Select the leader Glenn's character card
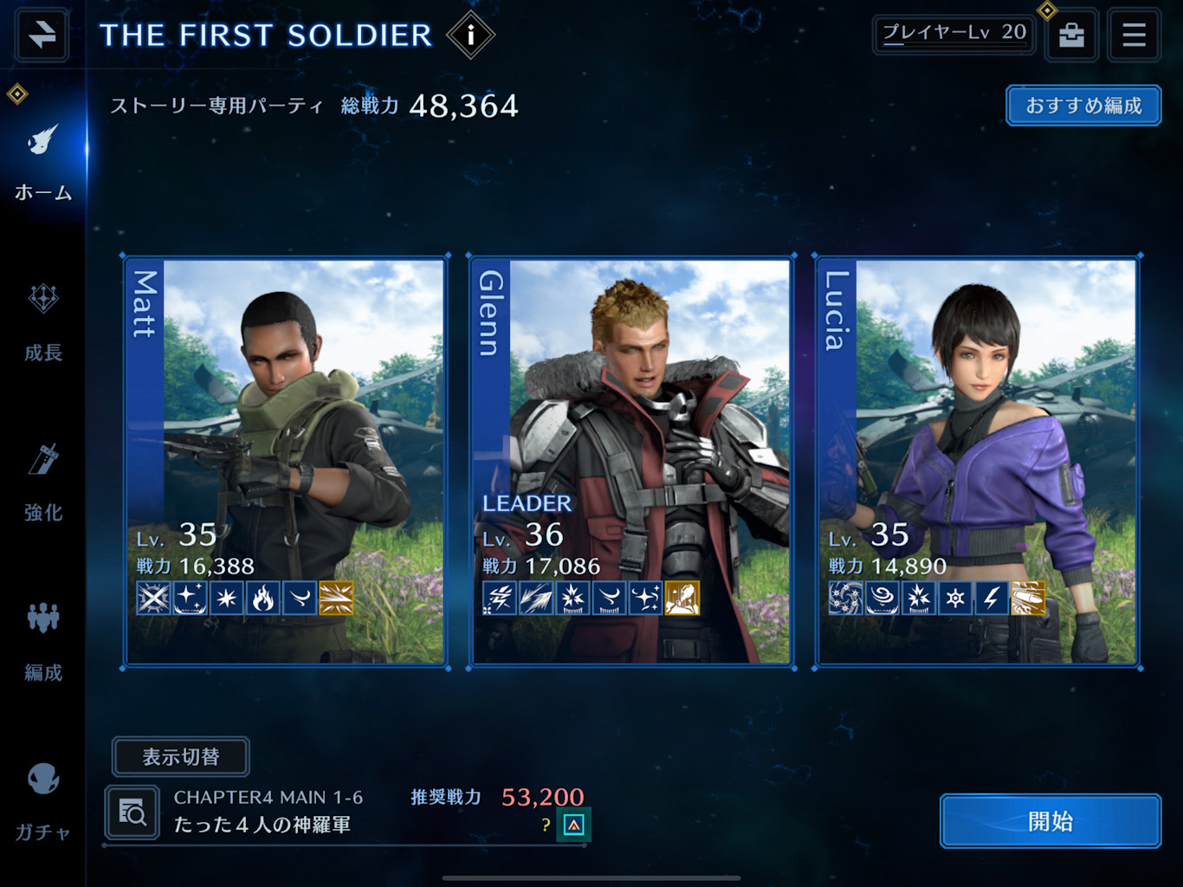The image size is (1183, 887). [x=631, y=462]
